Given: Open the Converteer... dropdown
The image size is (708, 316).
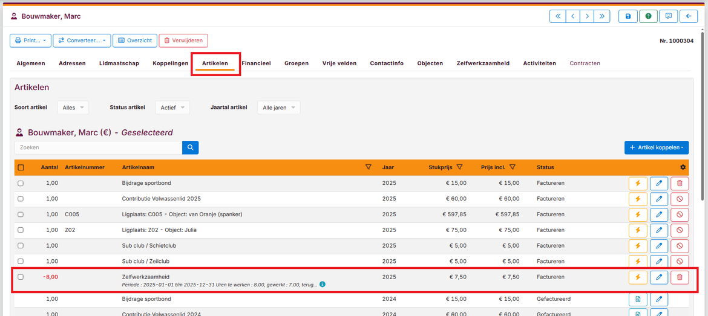Looking at the screenshot, I should (x=82, y=40).
